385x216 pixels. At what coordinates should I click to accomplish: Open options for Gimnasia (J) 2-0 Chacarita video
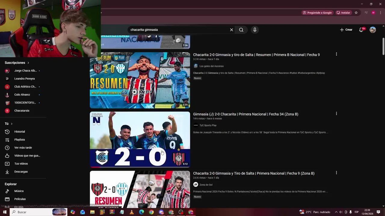(x=336, y=114)
